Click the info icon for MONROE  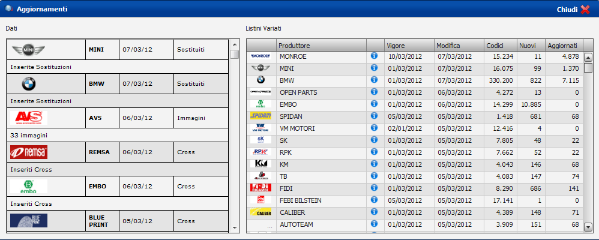[x=374, y=56]
